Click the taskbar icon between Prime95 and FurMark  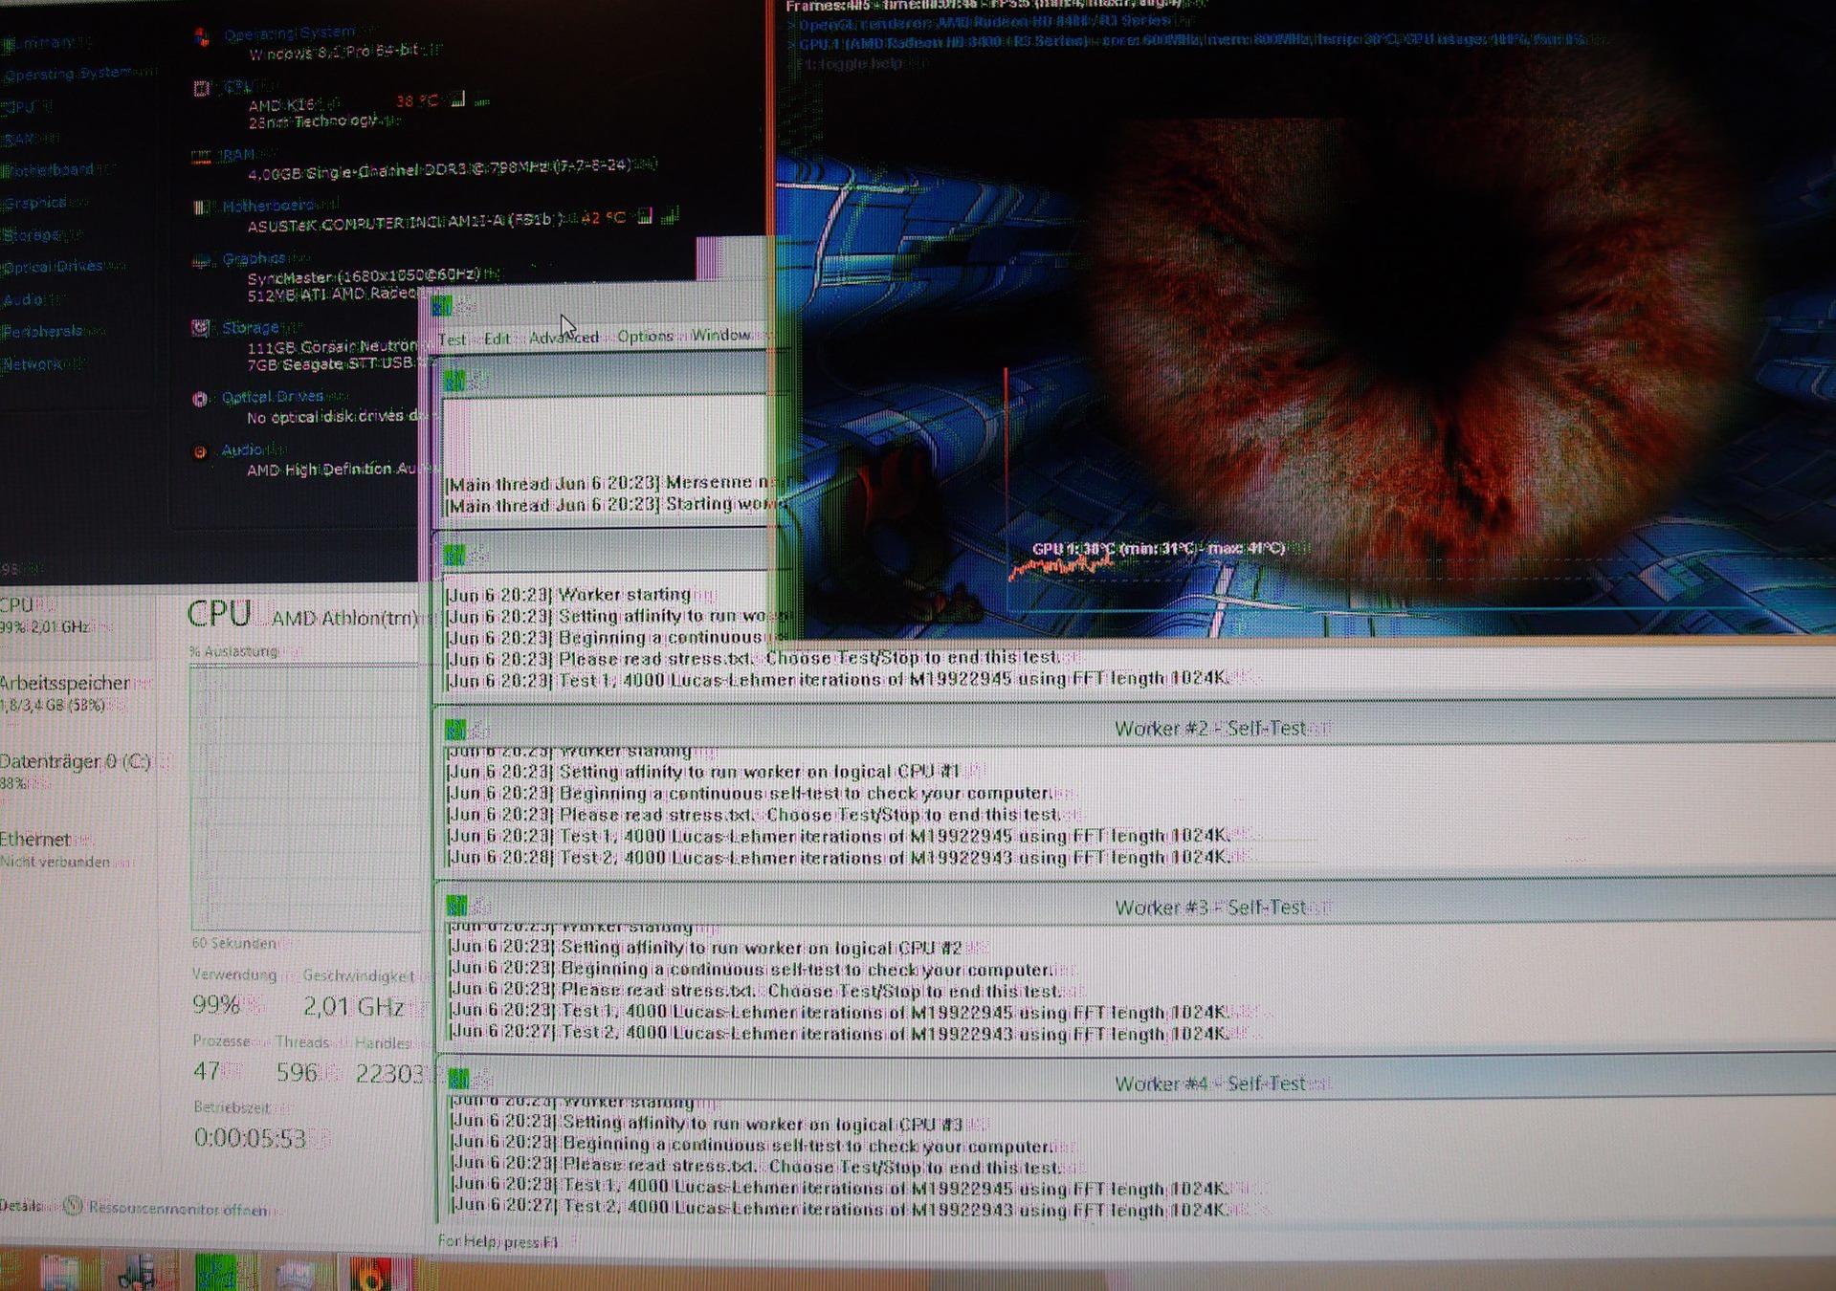click(x=296, y=1274)
